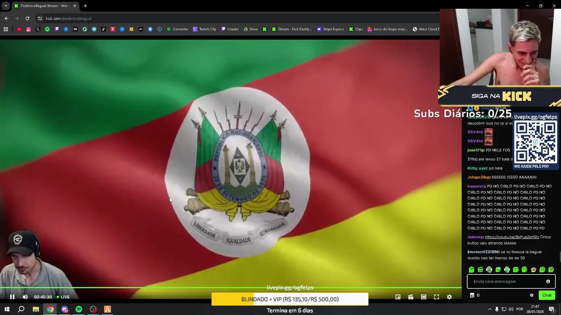Open video player settings gear
Viewport: 561px width, 315px height.
449,297
